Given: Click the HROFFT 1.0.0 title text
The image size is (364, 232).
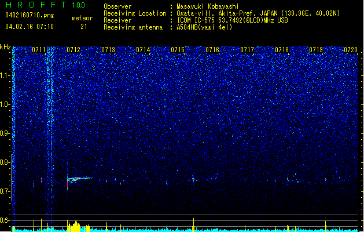Looking at the screenshot, I should [46, 5].
